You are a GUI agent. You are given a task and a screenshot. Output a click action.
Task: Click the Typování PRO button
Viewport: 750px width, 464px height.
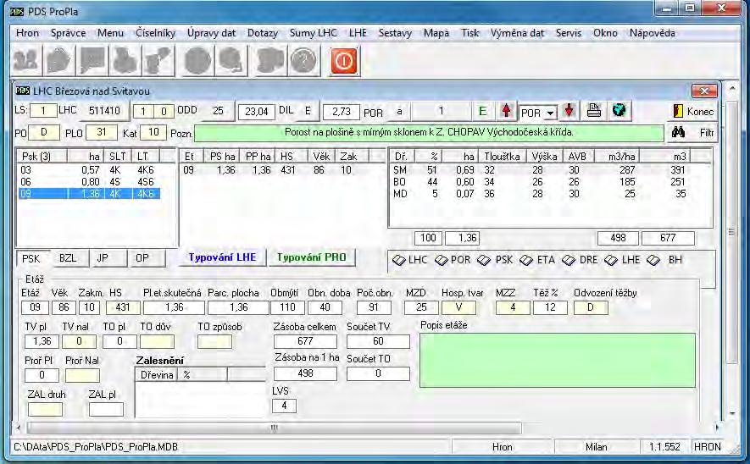point(311,257)
